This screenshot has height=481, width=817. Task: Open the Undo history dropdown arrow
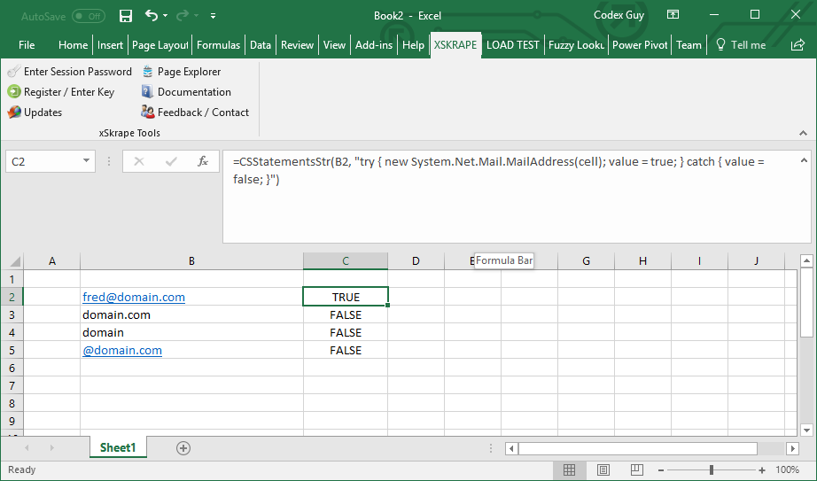166,16
